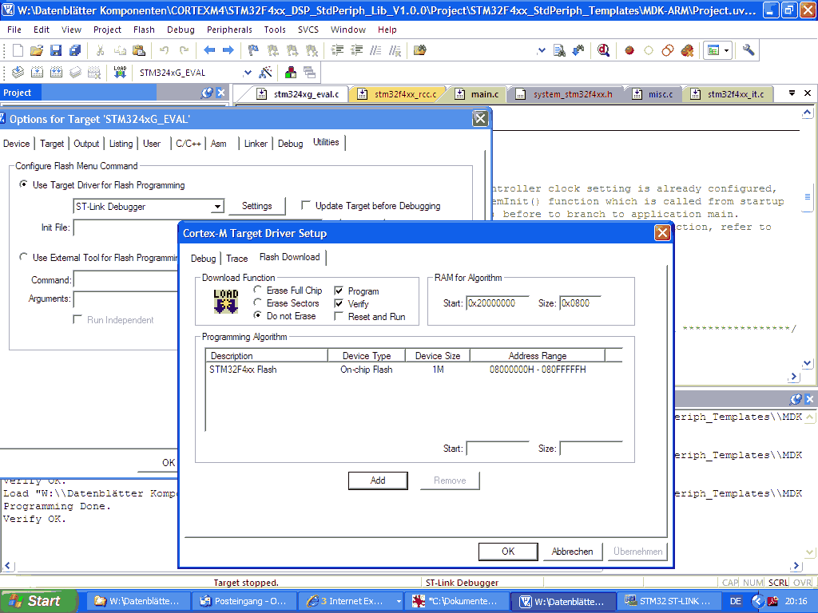The height and width of the screenshot is (613, 818).
Task: Select Use Target Driver for Flash Programming
Action: pos(23,184)
